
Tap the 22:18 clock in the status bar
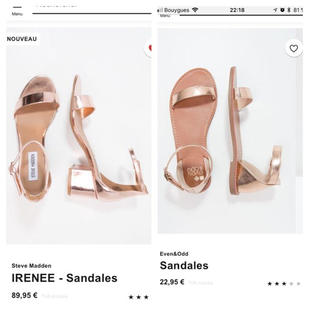click(x=237, y=10)
